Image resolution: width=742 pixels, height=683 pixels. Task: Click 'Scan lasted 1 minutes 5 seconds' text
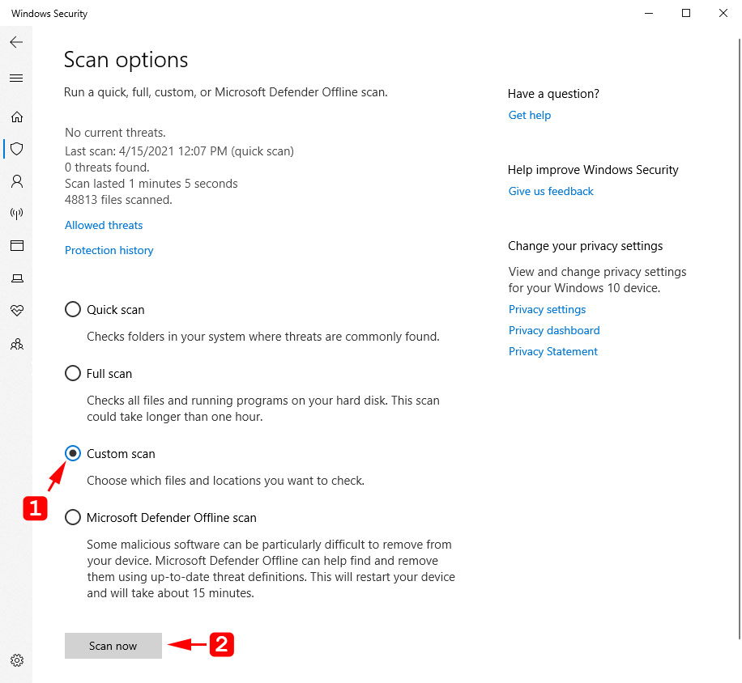tap(151, 184)
